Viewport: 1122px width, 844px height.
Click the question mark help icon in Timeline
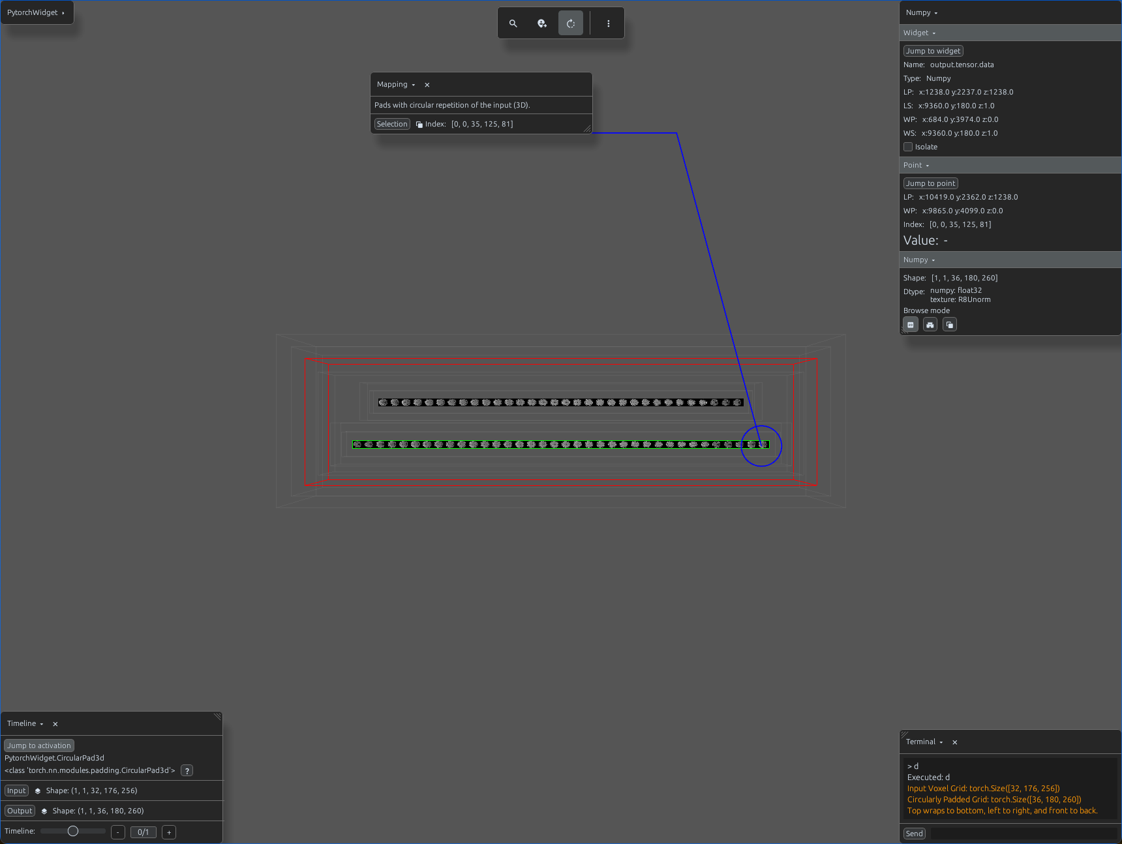click(x=187, y=771)
